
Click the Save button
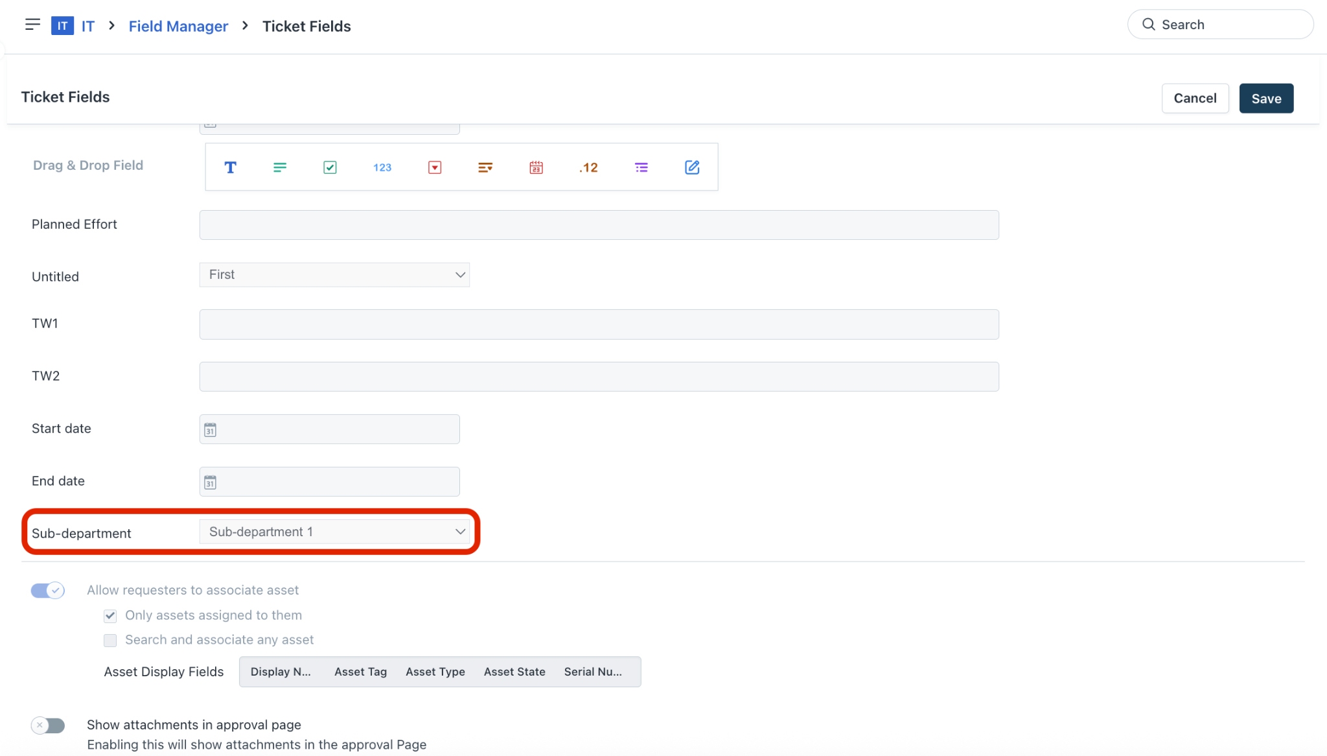coord(1266,98)
